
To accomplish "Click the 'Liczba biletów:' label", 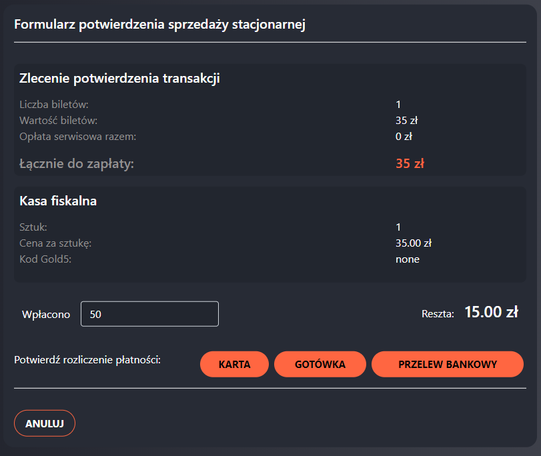I will tap(54, 105).
